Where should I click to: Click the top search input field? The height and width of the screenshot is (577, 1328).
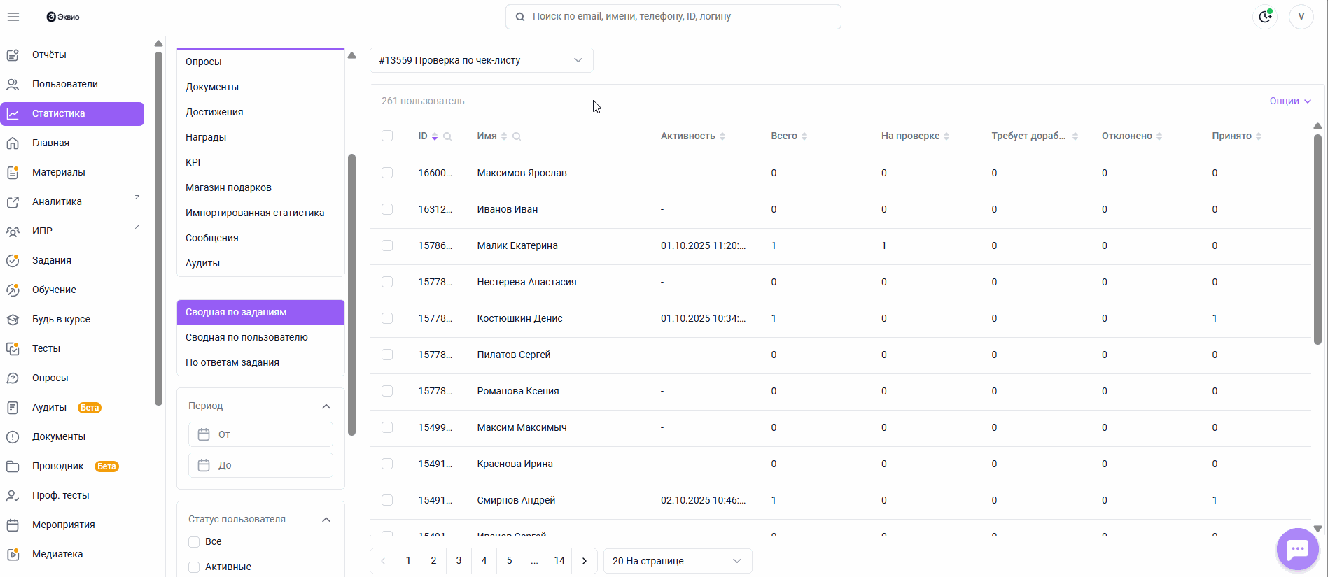point(673,17)
